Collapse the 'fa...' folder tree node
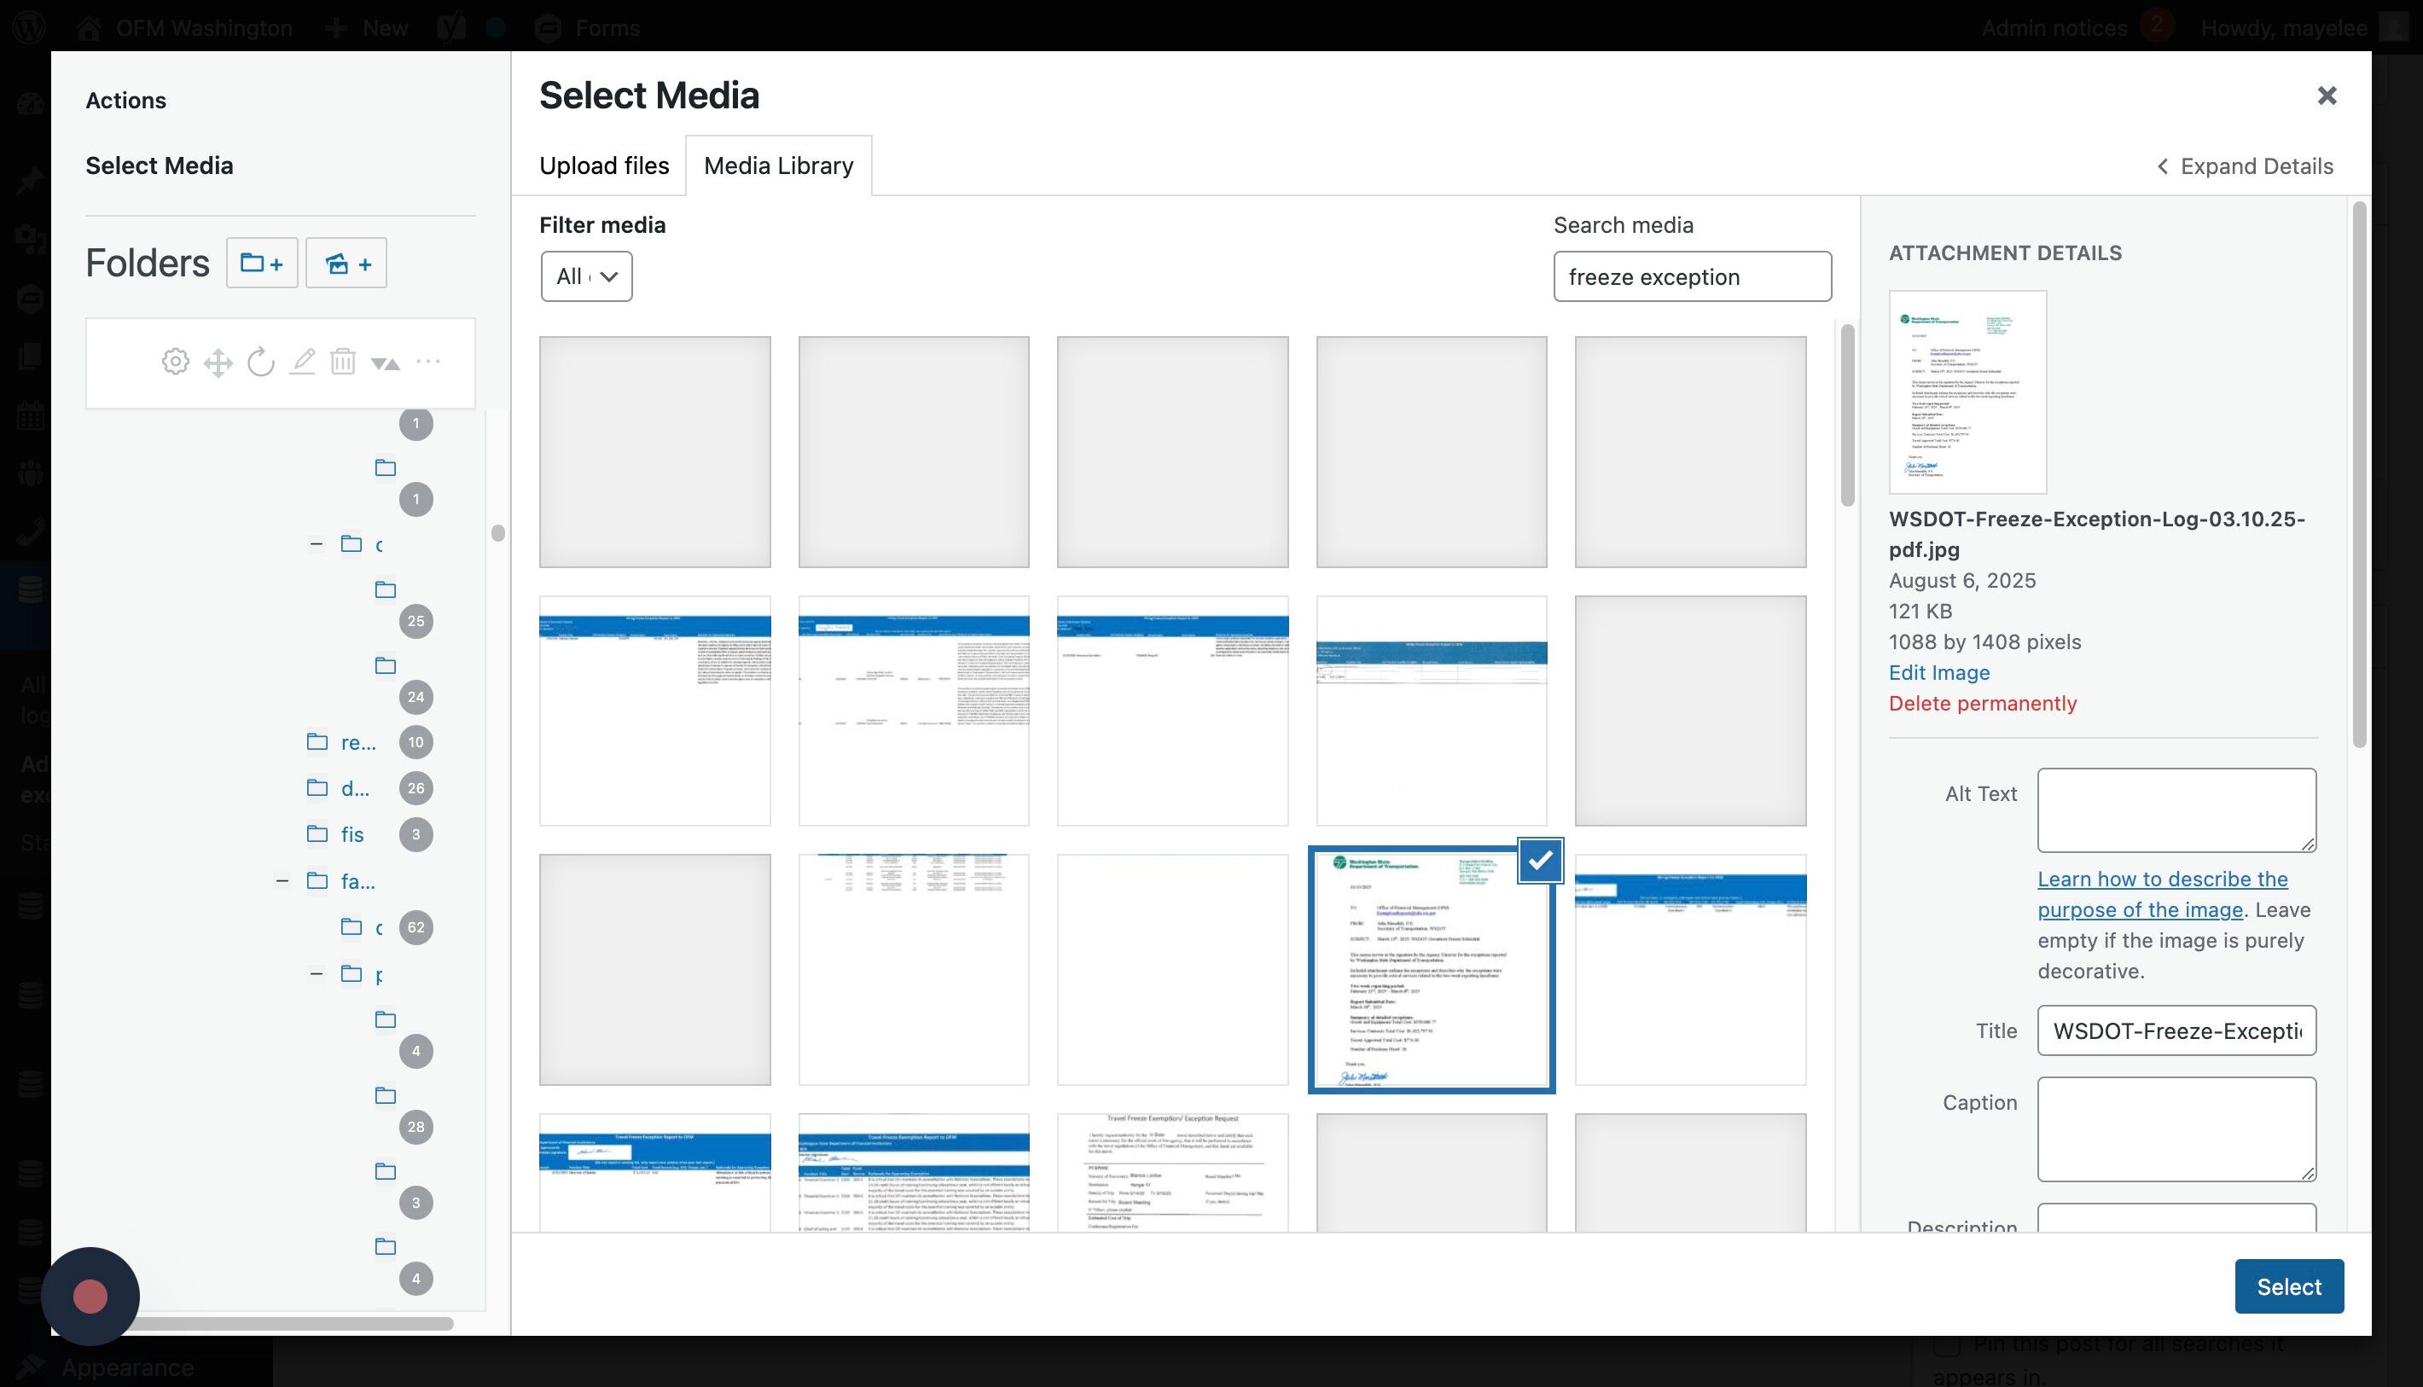Viewport: 2423px width, 1387px height. 282,881
